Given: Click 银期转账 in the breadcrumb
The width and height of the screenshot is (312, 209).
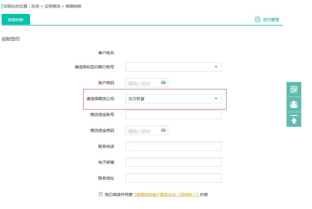Looking at the screenshot, I should [74, 6].
